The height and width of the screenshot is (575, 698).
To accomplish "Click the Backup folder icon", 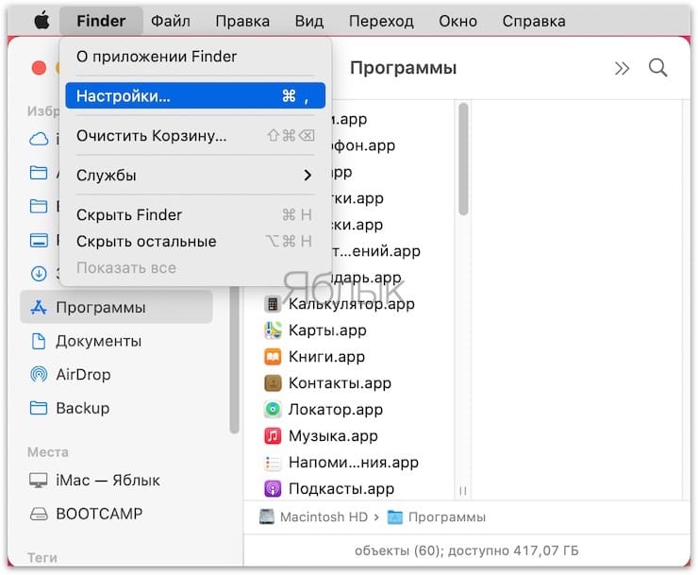I will click(x=39, y=408).
